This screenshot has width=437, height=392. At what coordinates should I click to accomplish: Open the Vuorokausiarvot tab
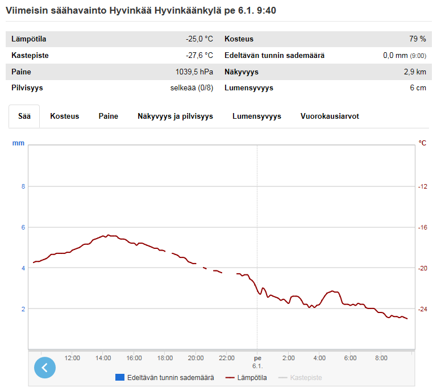tap(330, 116)
